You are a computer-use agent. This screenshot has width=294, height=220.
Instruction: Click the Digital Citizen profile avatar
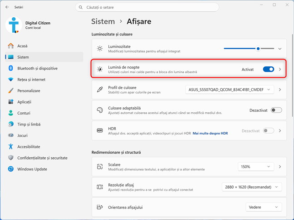click(14, 25)
